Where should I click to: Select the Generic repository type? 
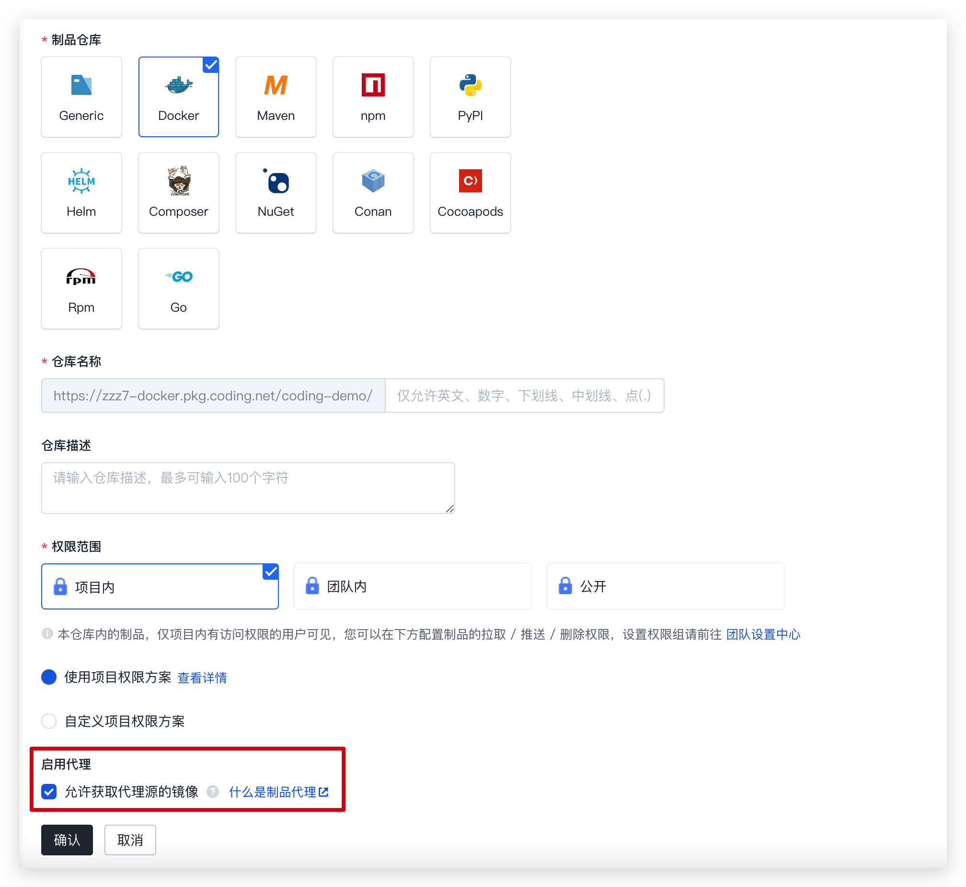pyautogui.click(x=81, y=96)
